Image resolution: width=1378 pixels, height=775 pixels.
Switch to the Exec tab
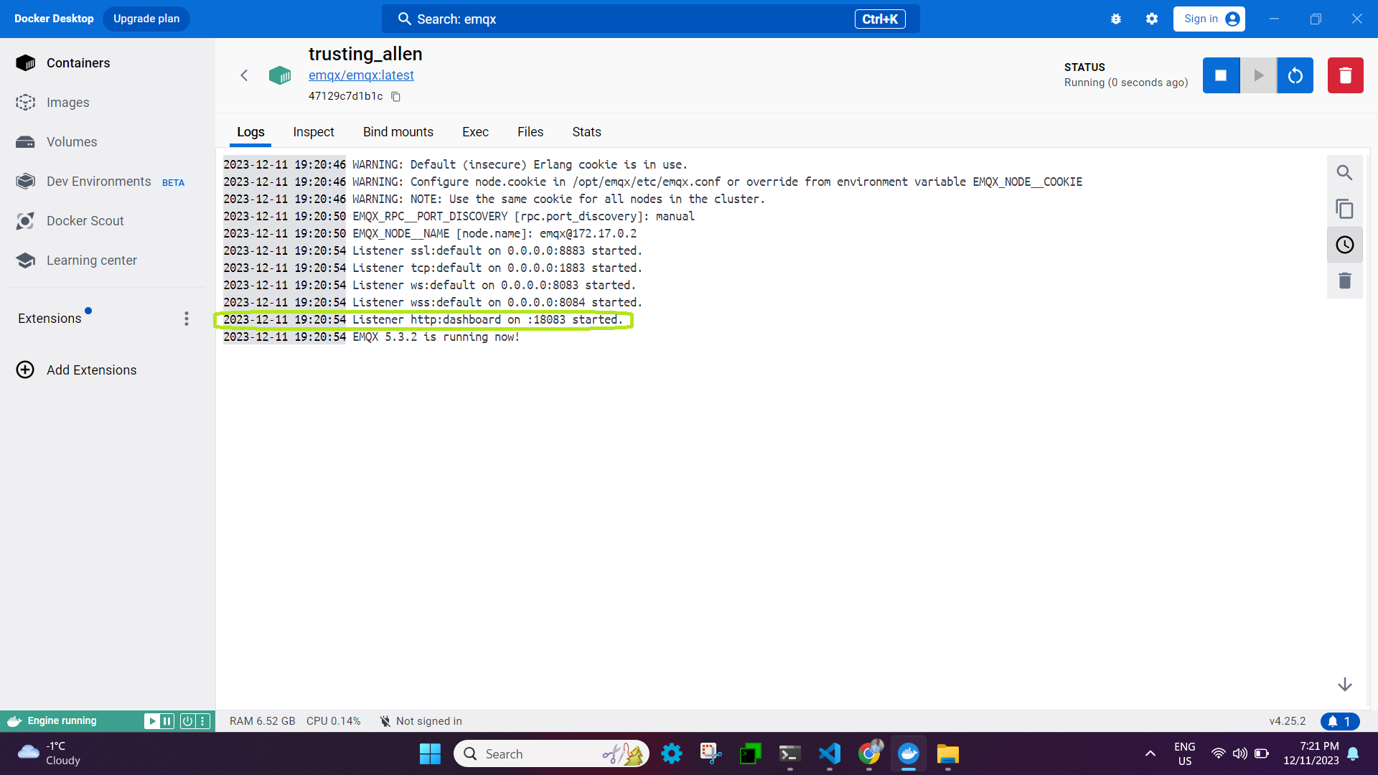pos(475,132)
